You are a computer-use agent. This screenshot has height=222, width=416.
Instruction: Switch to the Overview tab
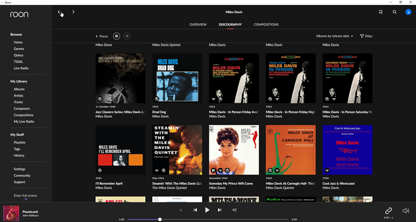click(198, 24)
